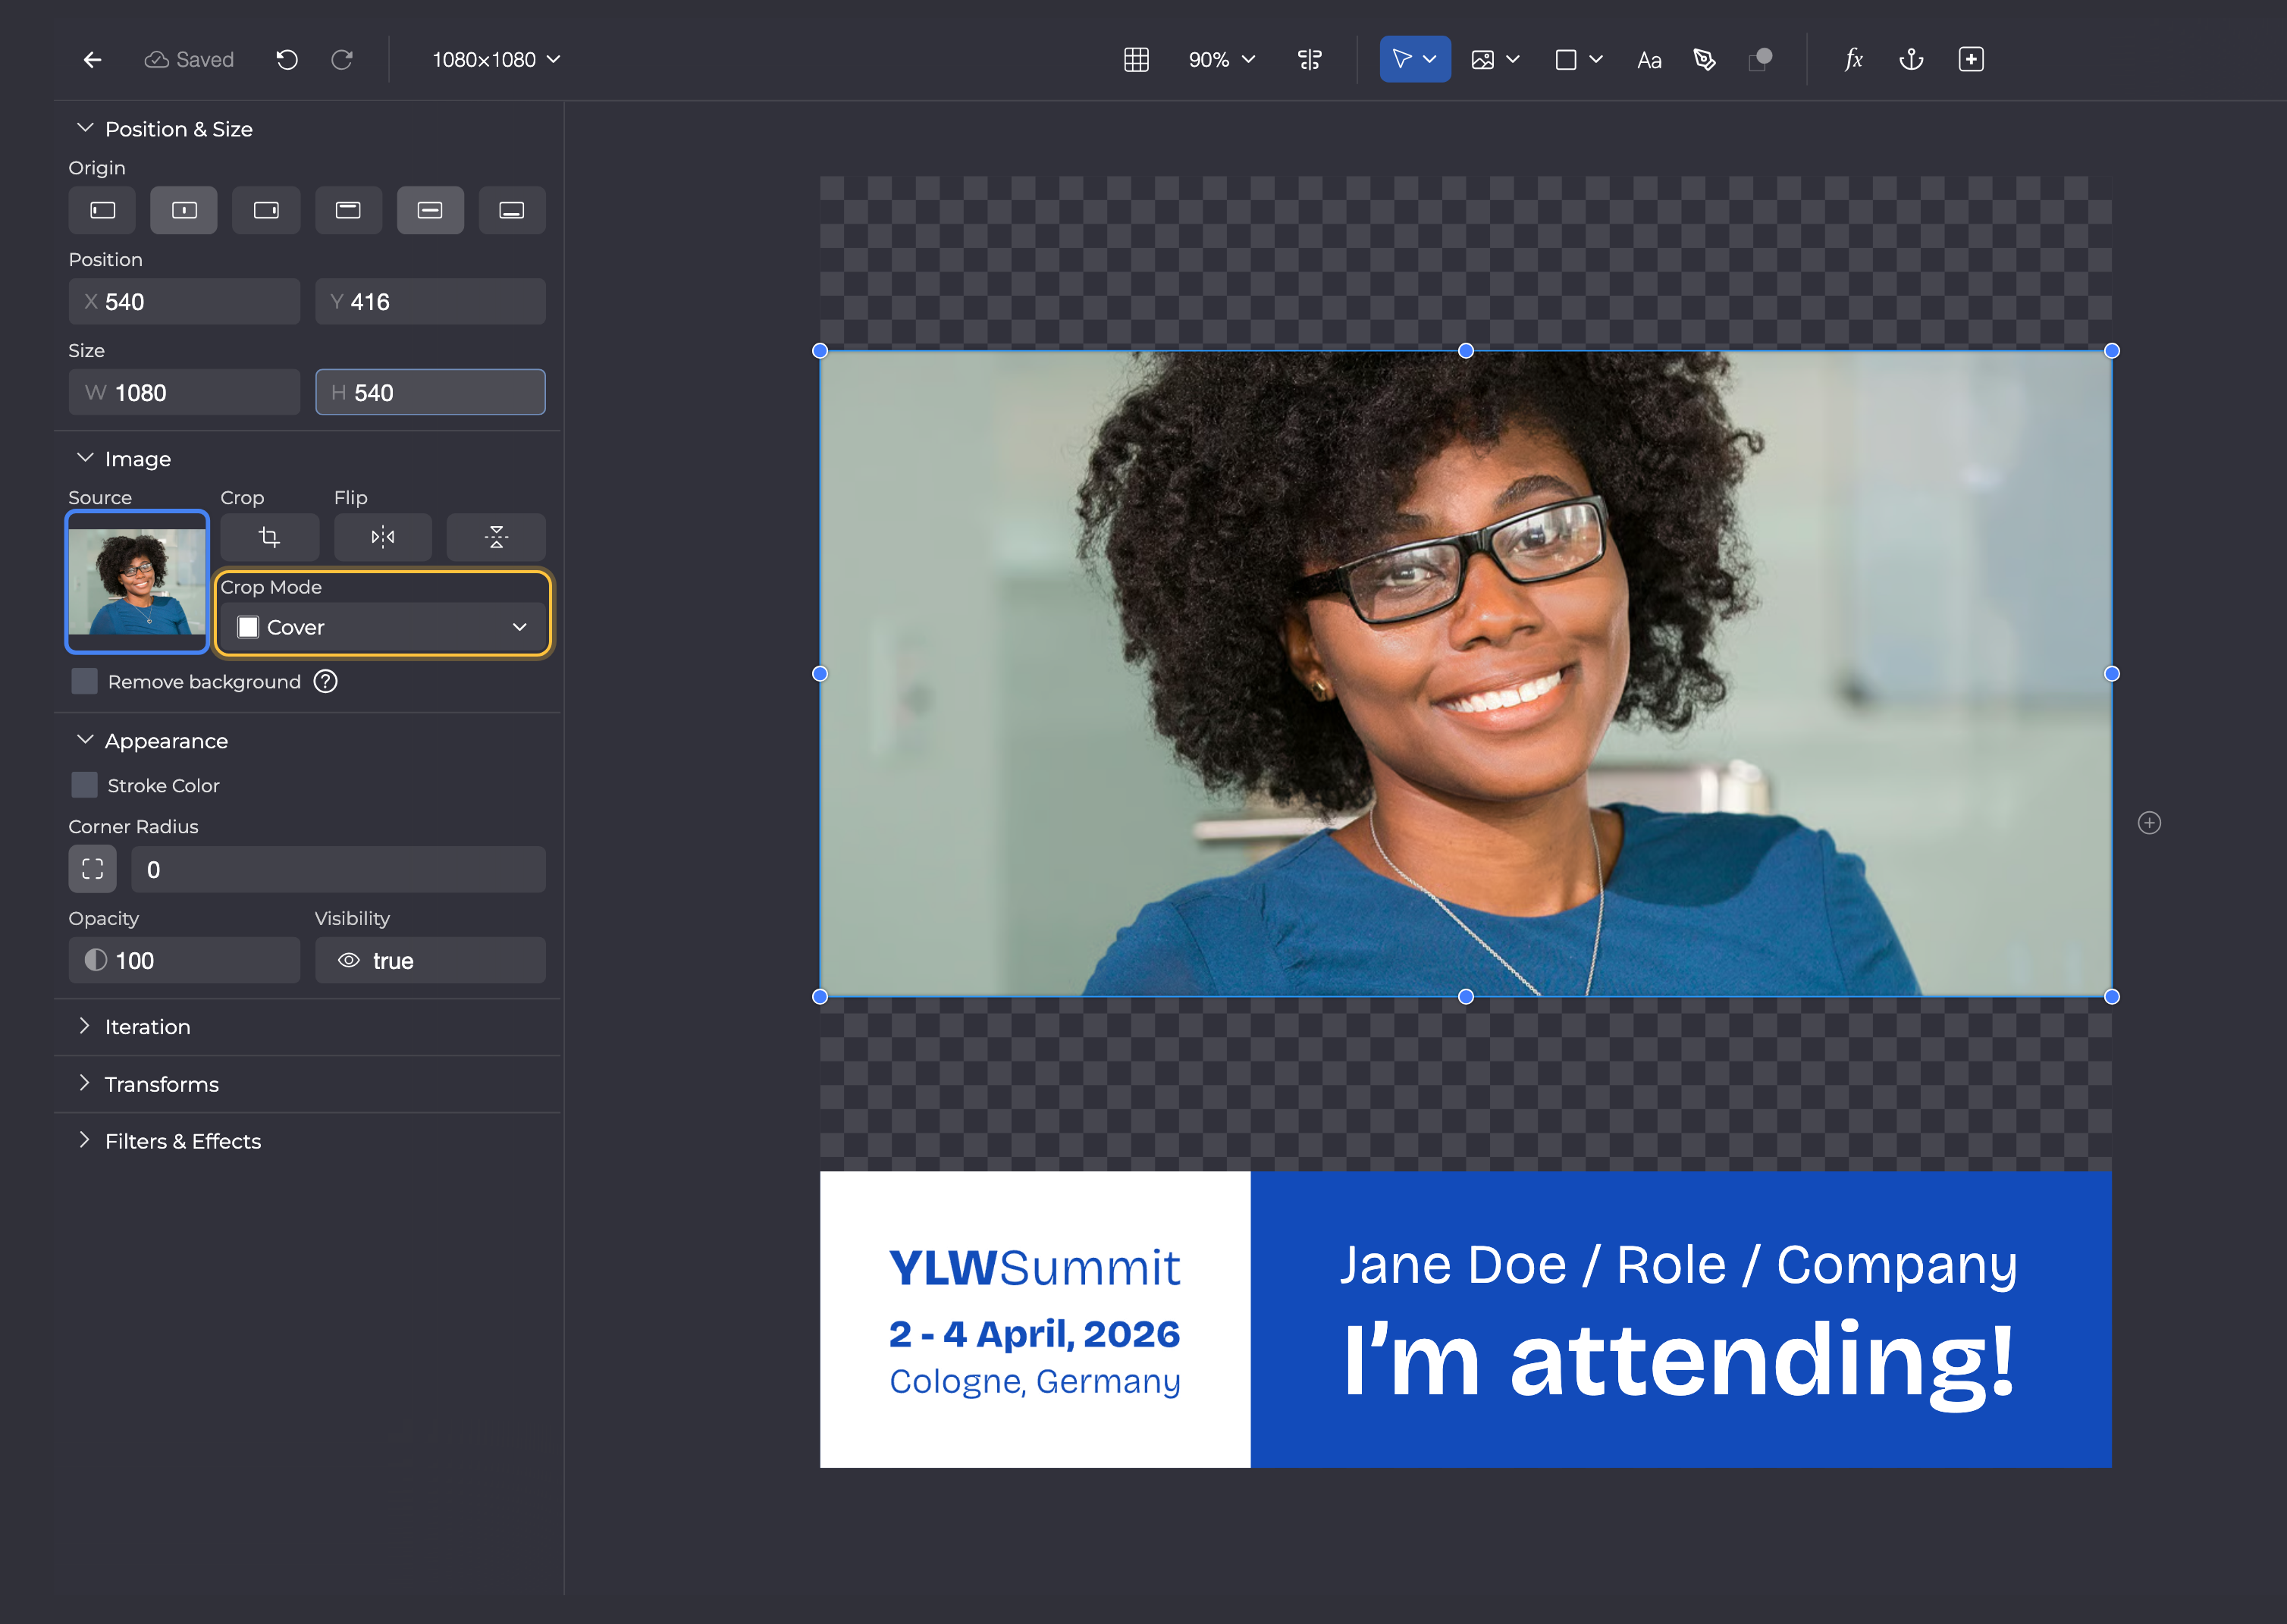Set origin to center horizontal alignment

pyautogui.click(x=184, y=210)
